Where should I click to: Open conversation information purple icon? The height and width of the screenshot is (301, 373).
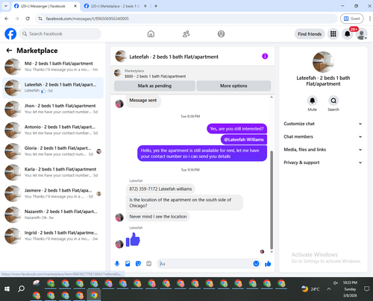[265, 57]
